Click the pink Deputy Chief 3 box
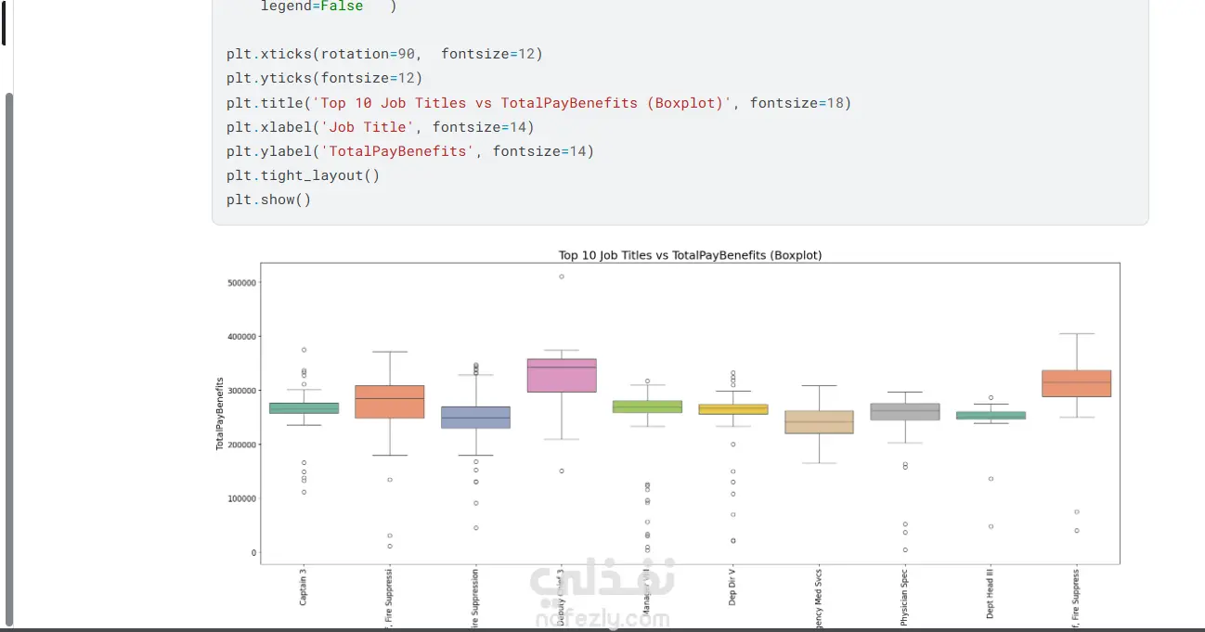 click(x=561, y=375)
